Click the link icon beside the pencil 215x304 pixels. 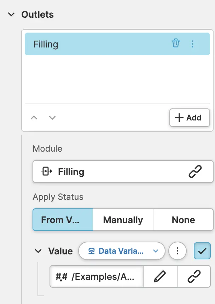(194, 276)
